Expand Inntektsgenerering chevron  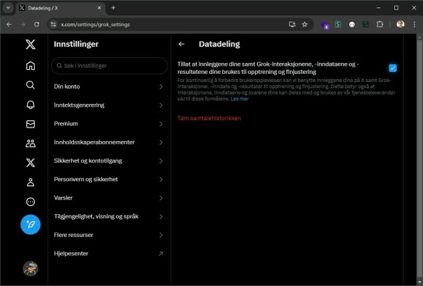pyautogui.click(x=160, y=105)
